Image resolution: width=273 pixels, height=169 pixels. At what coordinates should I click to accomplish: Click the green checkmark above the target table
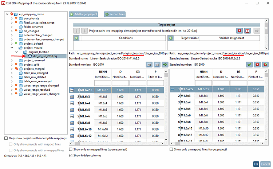[249, 64]
